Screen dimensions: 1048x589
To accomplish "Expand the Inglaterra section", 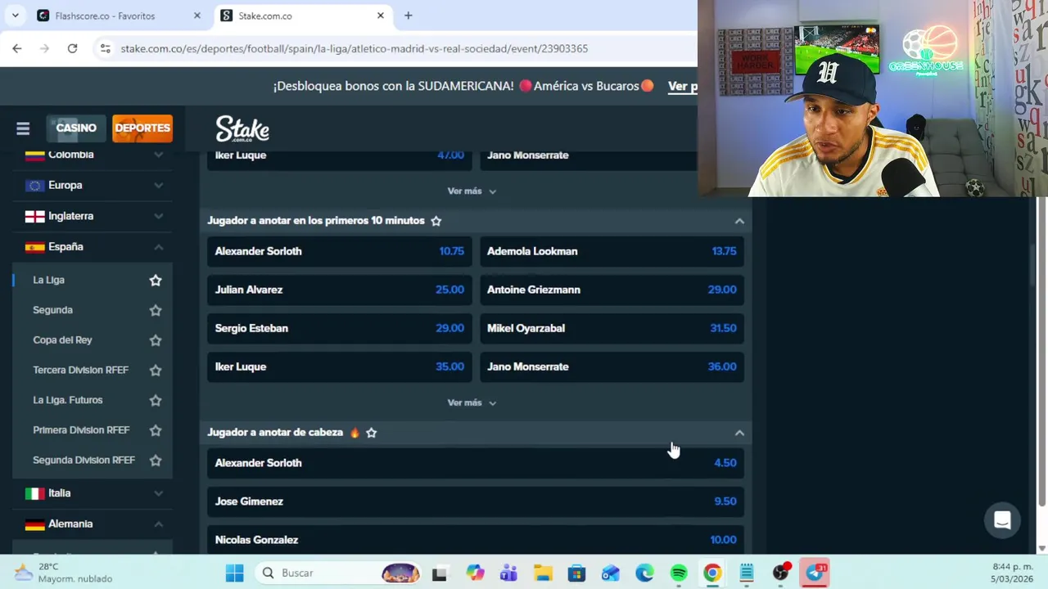I will 158,216.
